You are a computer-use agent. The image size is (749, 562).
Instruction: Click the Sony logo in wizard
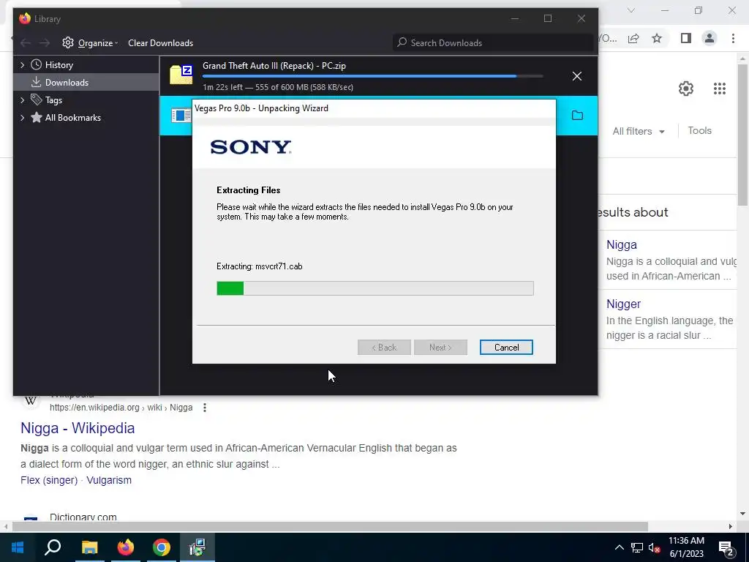(x=251, y=146)
